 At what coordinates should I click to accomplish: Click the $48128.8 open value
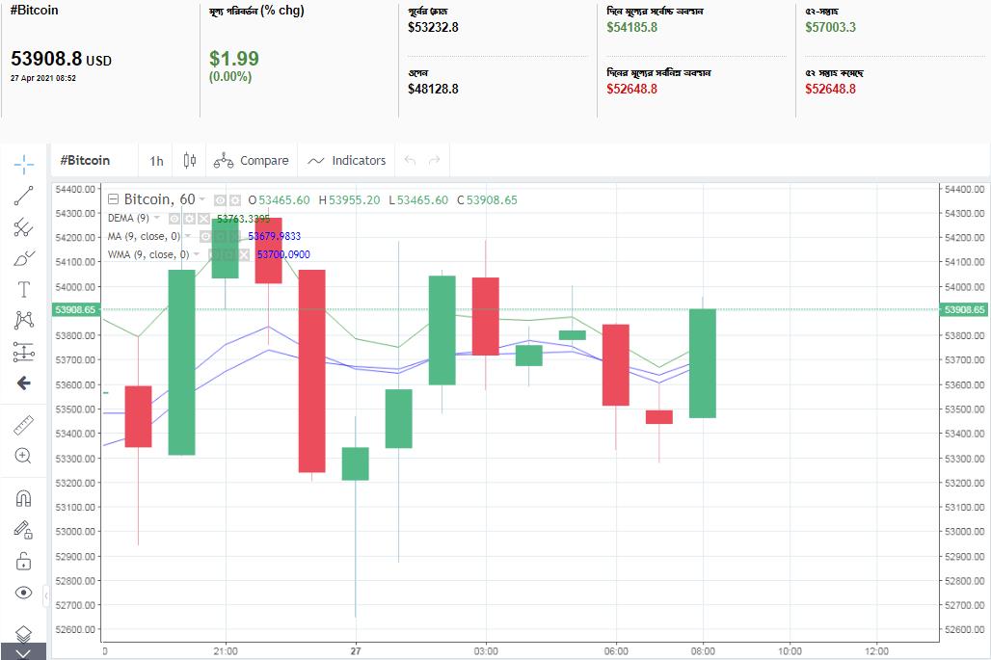433,89
